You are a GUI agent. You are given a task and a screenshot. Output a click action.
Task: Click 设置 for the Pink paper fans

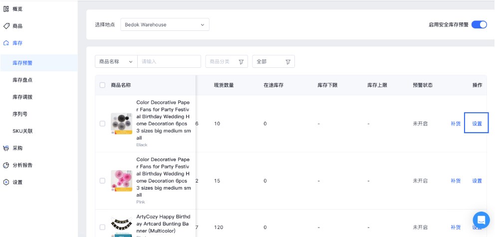coord(477,181)
